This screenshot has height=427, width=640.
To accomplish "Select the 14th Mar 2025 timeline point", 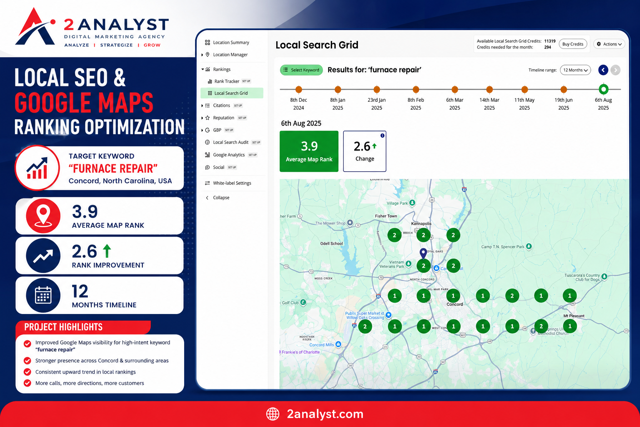I will pyautogui.click(x=490, y=89).
